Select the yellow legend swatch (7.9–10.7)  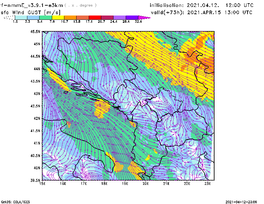pos(58,17)
